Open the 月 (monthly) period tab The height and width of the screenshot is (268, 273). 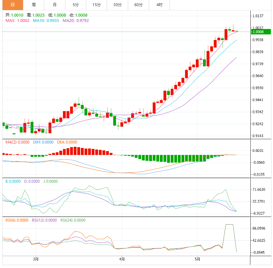coord(54,5)
